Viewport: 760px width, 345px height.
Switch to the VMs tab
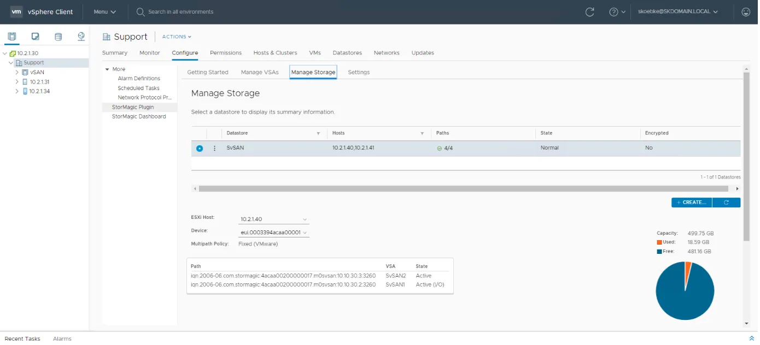(315, 53)
